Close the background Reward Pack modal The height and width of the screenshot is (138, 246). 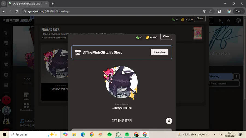click(x=200, y=19)
